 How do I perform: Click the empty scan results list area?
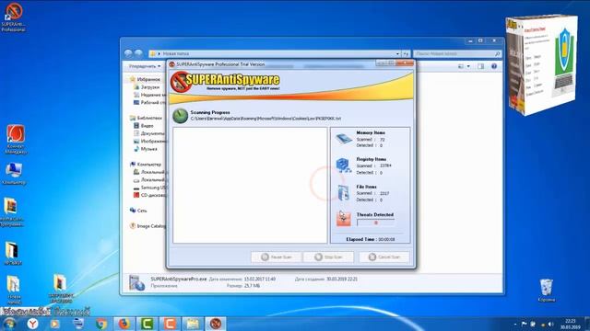pyautogui.click(x=250, y=185)
